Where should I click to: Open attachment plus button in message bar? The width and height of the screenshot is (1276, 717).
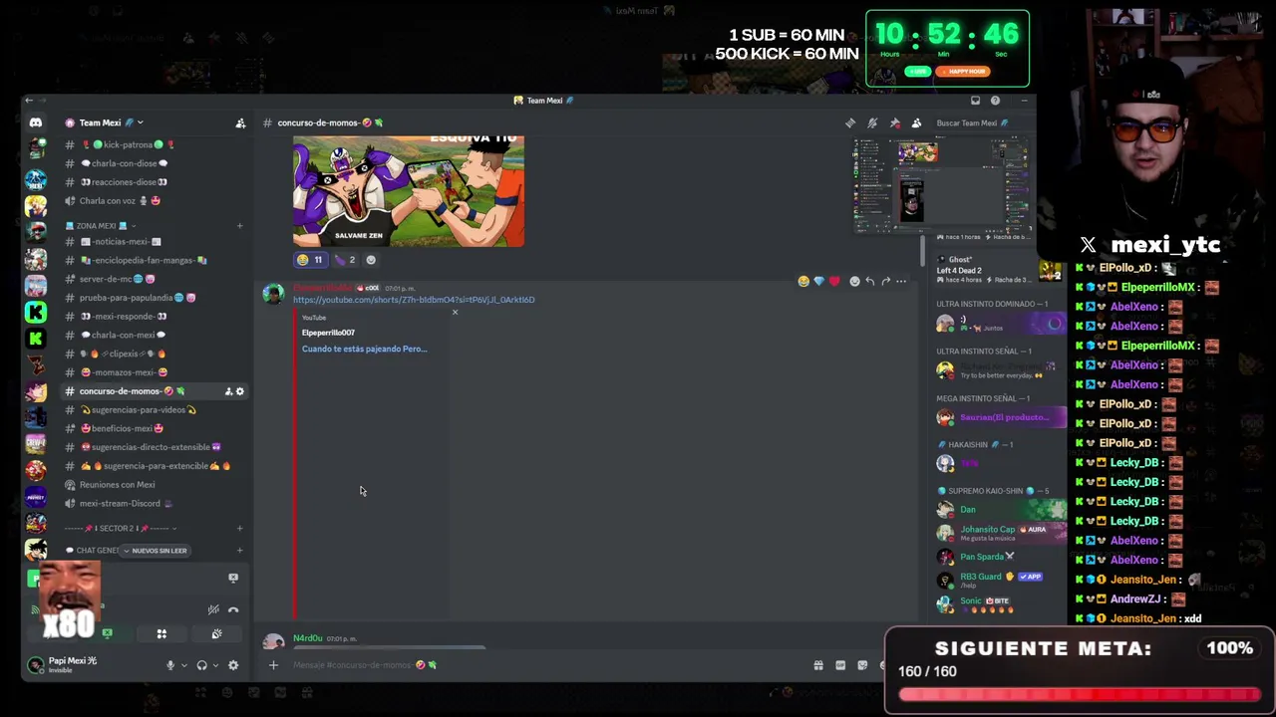[273, 665]
